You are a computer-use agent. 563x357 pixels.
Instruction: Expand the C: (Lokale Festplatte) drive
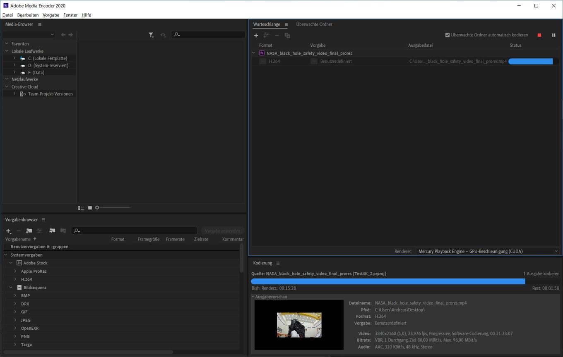click(14, 58)
